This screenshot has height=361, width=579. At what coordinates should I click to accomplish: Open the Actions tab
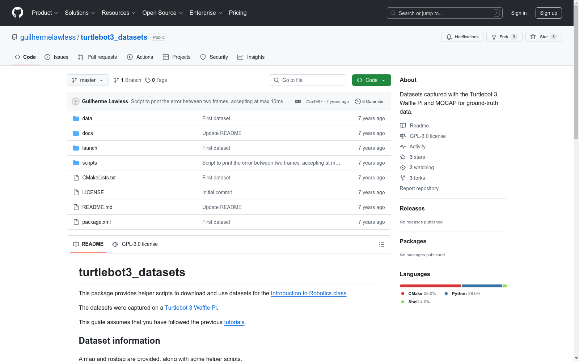pyautogui.click(x=140, y=57)
